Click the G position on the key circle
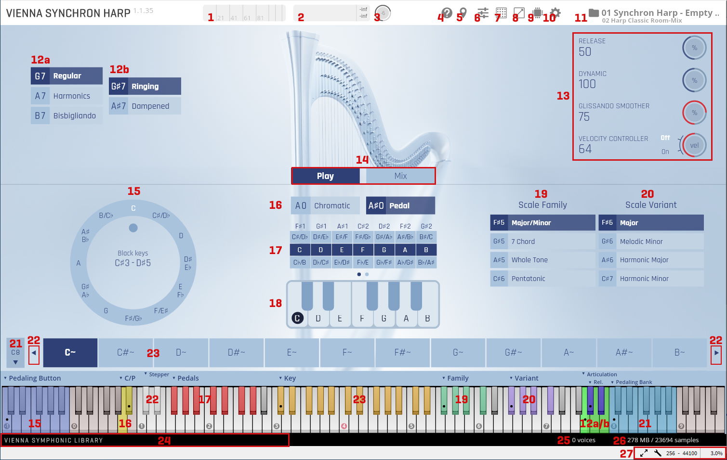Image resolution: width=727 pixels, height=460 pixels. point(106,311)
